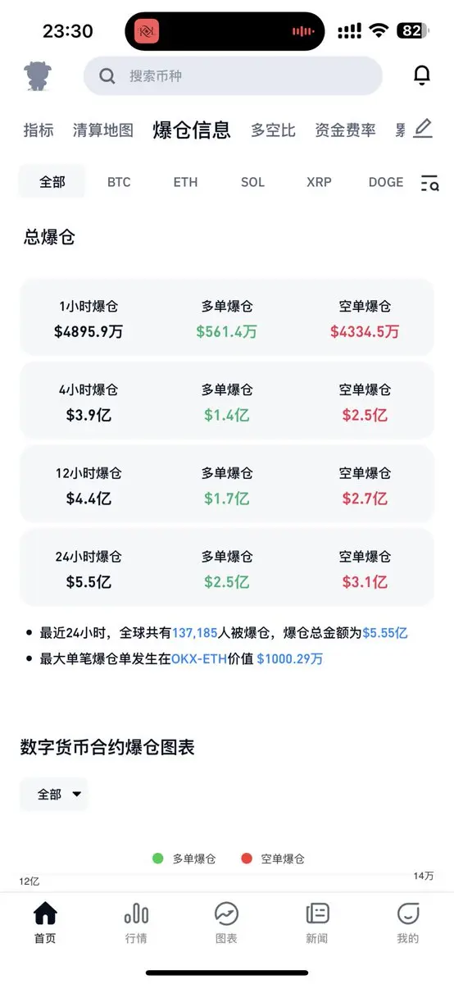This screenshot has height=984, width=454.
Task: Go to 首页 home tab icon
Action: [x=45, y=913]
